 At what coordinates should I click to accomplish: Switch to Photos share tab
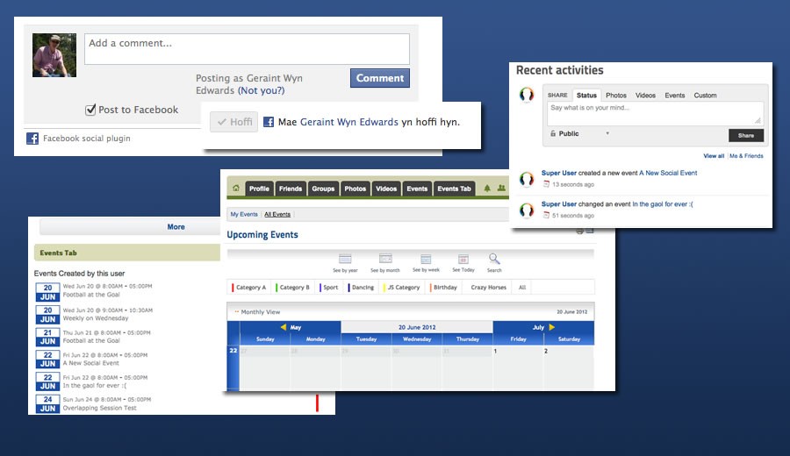tap(616, 96)
